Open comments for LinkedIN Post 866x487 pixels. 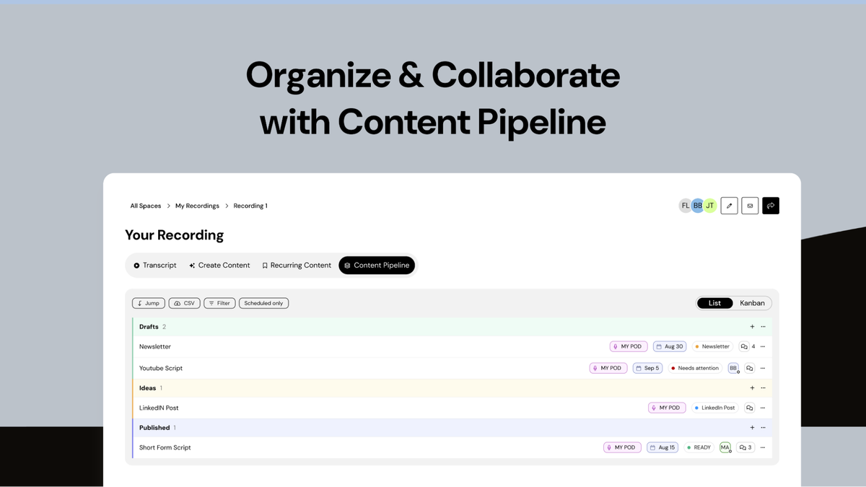point(749,408)
